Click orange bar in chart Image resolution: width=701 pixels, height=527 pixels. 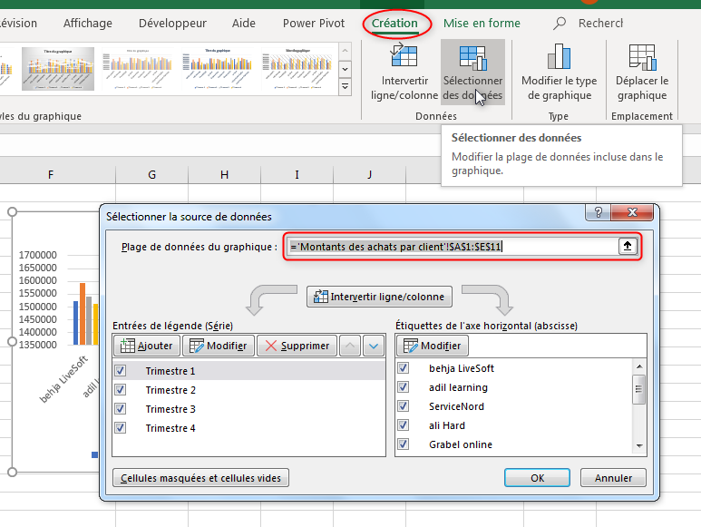[83, 314]
